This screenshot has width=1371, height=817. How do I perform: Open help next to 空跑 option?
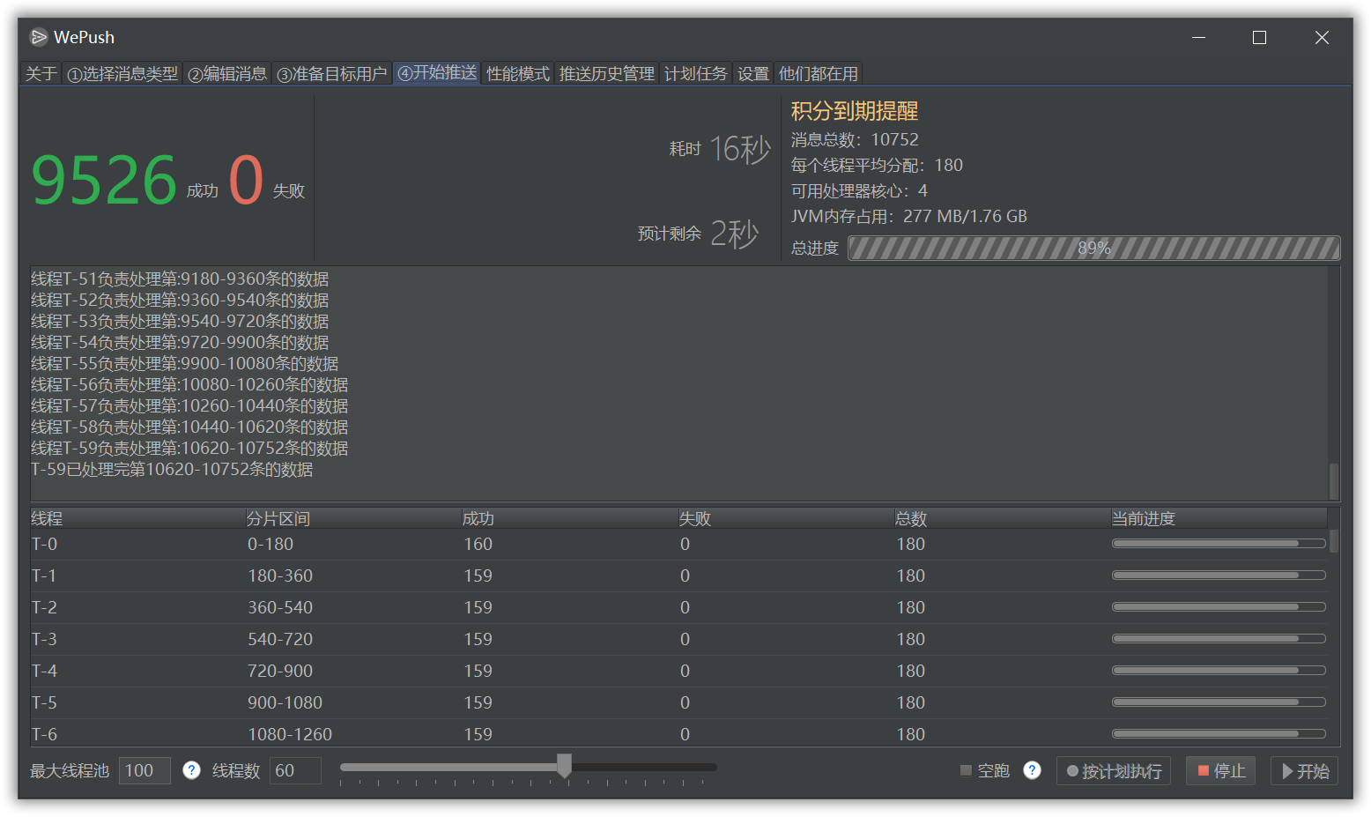pyautogui.click(x=1032, y=770)
